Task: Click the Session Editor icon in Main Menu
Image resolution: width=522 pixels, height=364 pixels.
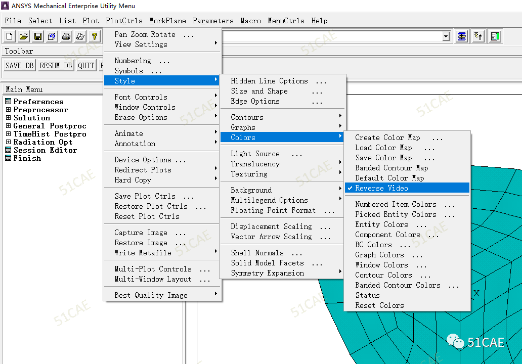Action: (x=8, y=150)
